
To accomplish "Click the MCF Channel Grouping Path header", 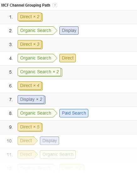I will [26, 5].
